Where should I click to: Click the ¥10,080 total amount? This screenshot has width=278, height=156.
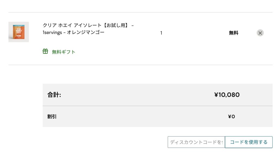(x=227, y=95)
